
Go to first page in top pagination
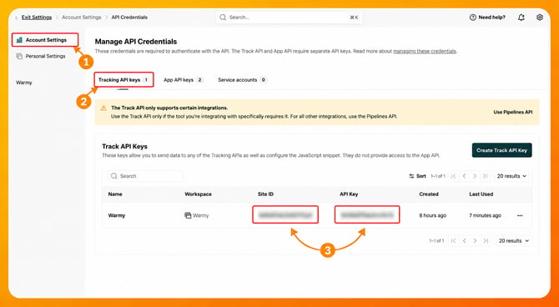(x=454, y=176)
